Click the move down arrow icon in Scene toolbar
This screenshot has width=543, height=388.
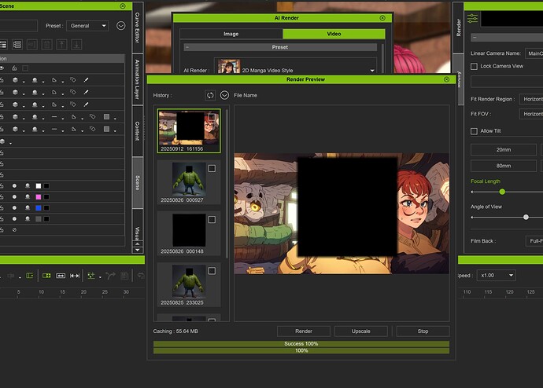77,44
